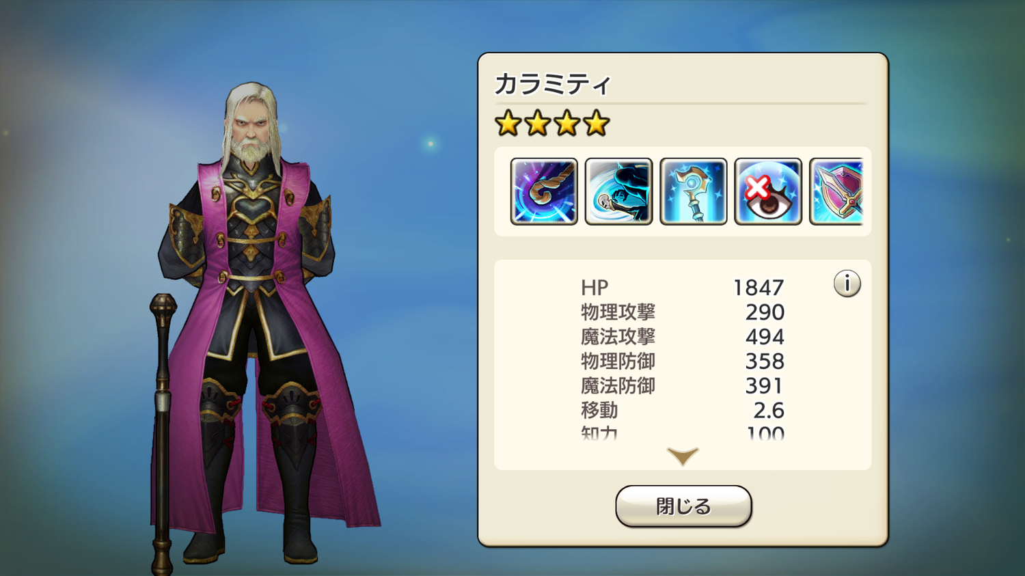1025x576 pixels.
Task: Select the HP 1847 stat row
Action: 683,288
